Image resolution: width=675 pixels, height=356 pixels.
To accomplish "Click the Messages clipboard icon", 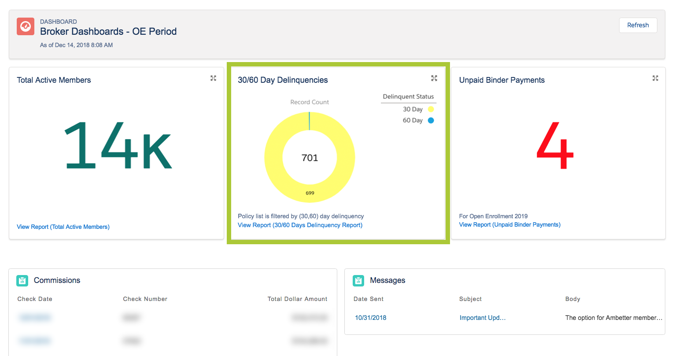I will click(358, 281).
